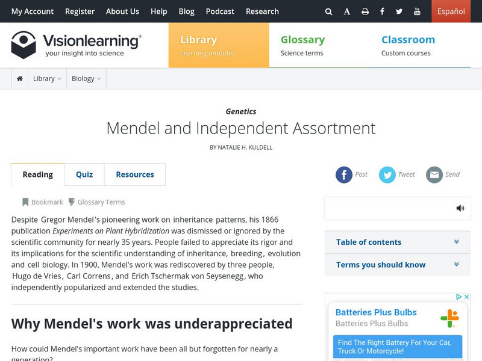The width and height of the screenshot is (482, 361).
Task: Switch language to Español
Action: (451, 11)
